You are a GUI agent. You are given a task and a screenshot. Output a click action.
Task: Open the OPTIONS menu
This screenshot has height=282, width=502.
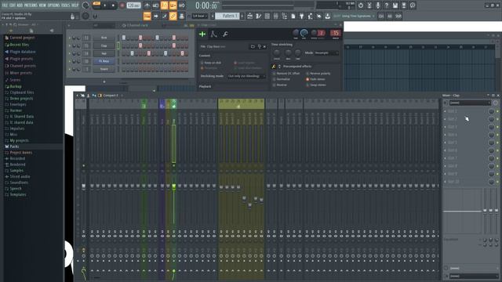pyautogui.click(x=53, y=5)
